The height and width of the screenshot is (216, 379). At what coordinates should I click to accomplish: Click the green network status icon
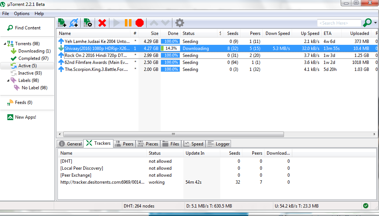[x=365, y=206]
